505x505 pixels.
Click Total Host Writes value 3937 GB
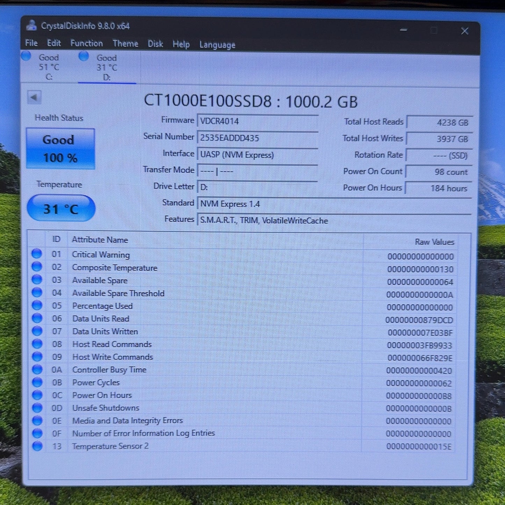point(440,139)
